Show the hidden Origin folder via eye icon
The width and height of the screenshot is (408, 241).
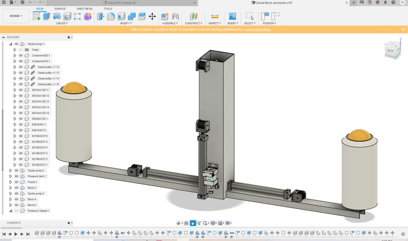[21, 50]
